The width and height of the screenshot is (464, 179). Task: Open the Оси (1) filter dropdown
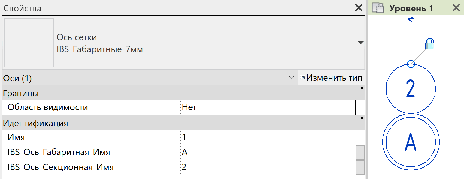[149, 78]
